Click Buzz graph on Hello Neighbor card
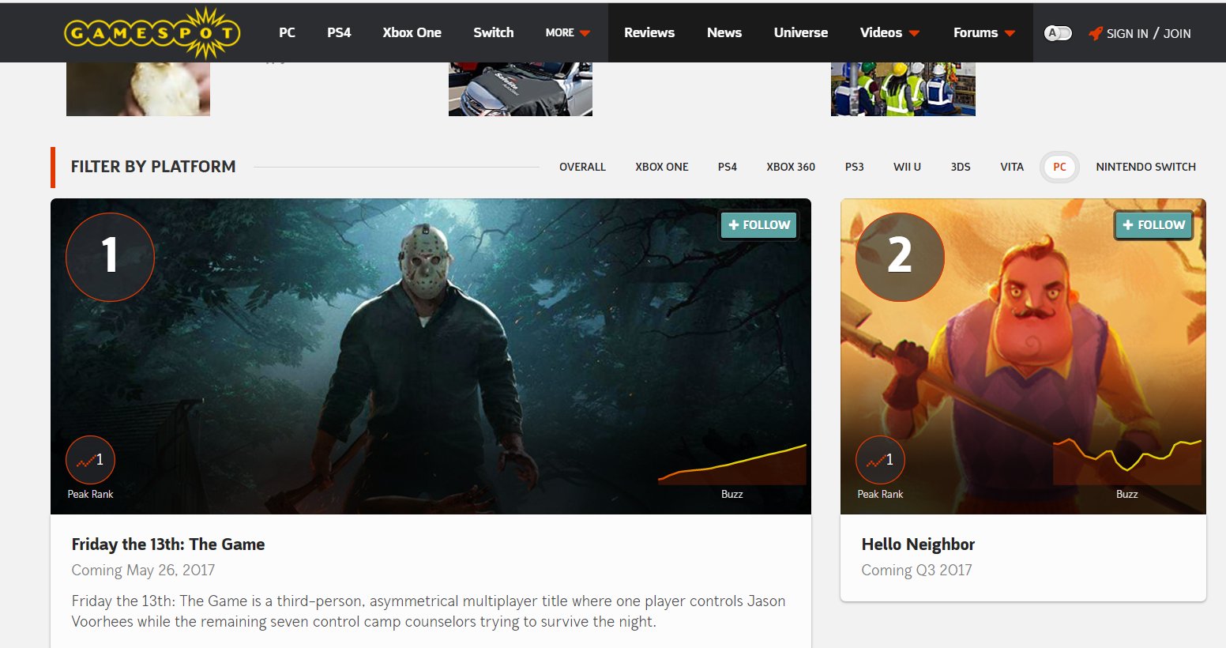This screenshot has width=1226, height=648. click(x=1127, y=462)
